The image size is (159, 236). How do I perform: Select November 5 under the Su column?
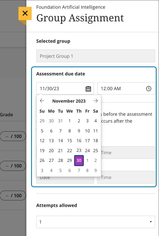(x=42, y=131)
